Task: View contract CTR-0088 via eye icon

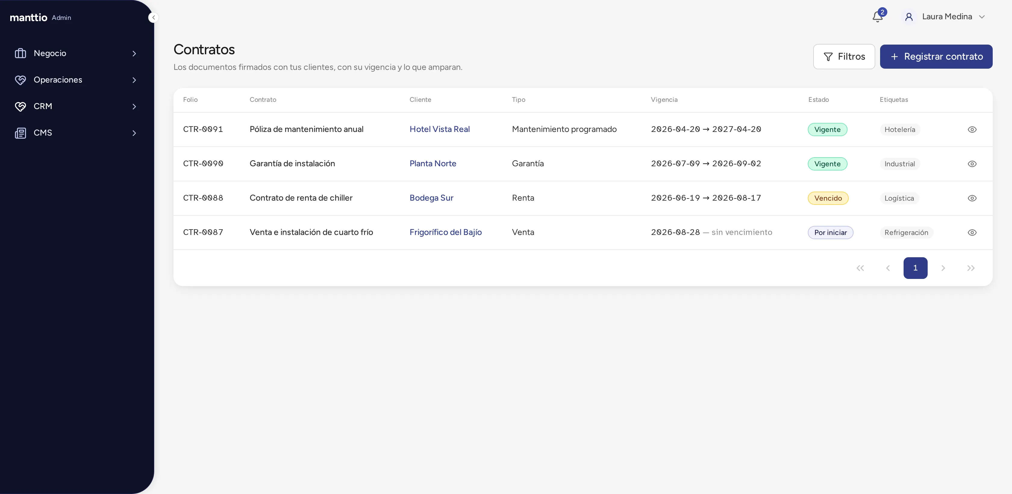Action: (972, 198)
